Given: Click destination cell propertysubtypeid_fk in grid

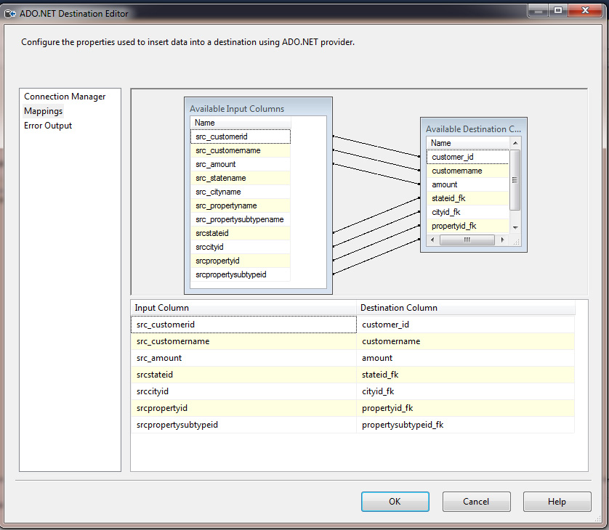Looking at the screenshot, I should (x=466, y=425).
